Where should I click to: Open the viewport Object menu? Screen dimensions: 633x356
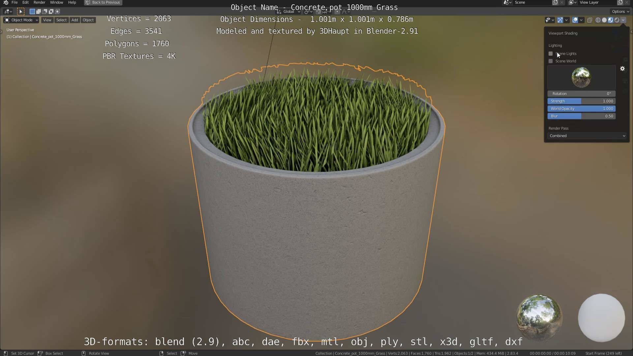88,20
